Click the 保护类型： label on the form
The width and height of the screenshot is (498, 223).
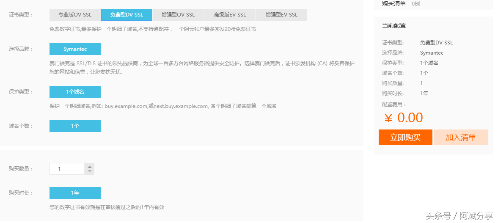point(21,92)
